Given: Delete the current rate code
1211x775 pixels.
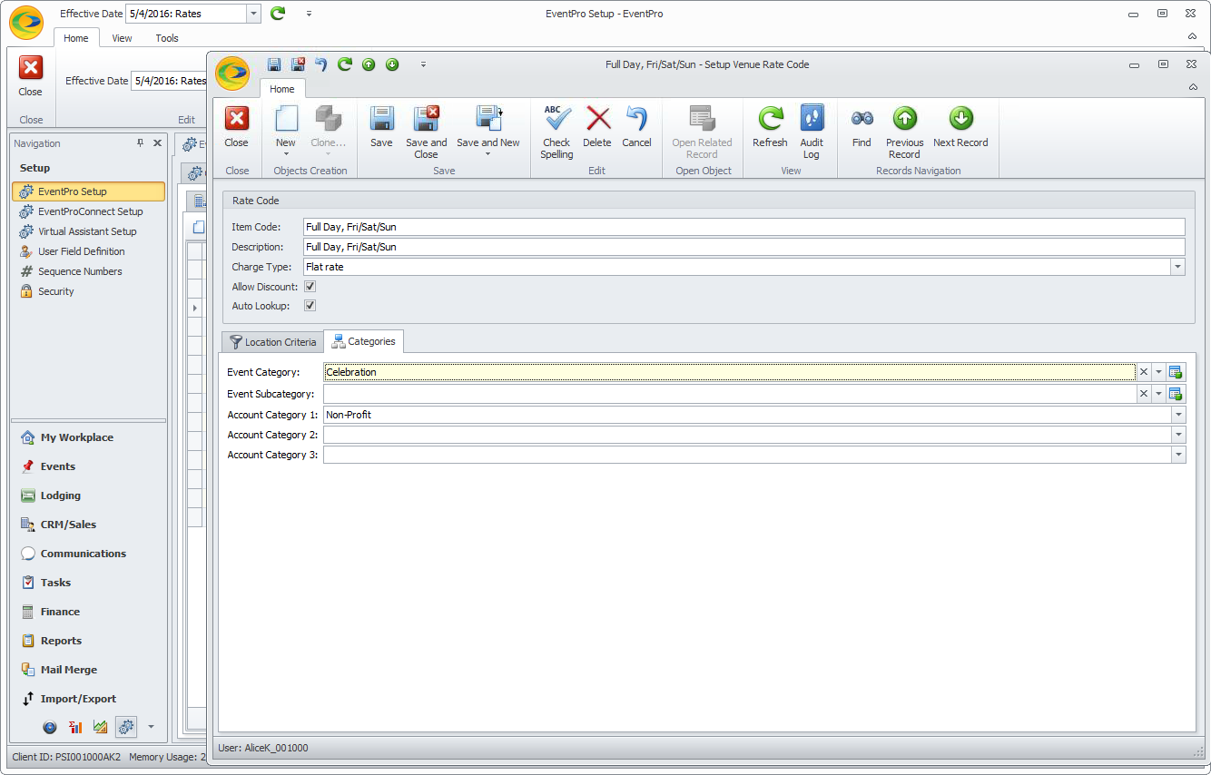Looking at the screenshot, I should tap(597, 127).
